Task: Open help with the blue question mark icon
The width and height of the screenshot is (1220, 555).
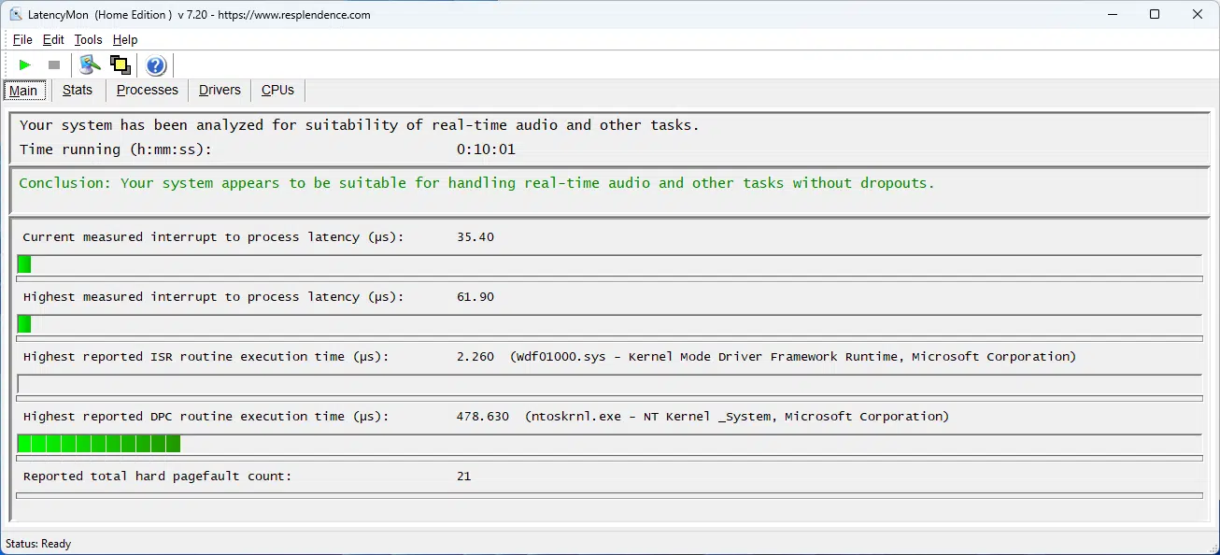Action: coord(156,65)
